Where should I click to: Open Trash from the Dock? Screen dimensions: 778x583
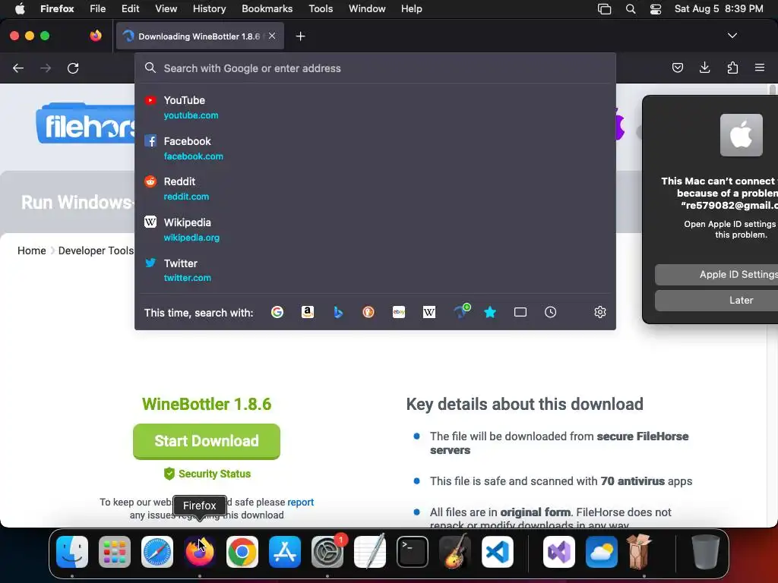point(706,552)
